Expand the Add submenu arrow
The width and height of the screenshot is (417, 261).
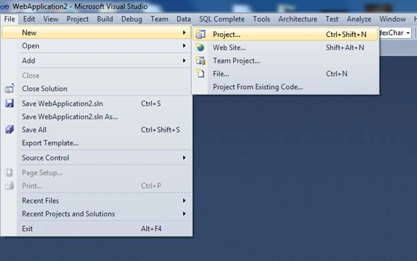pyautogui.click(x=184, y=61)
